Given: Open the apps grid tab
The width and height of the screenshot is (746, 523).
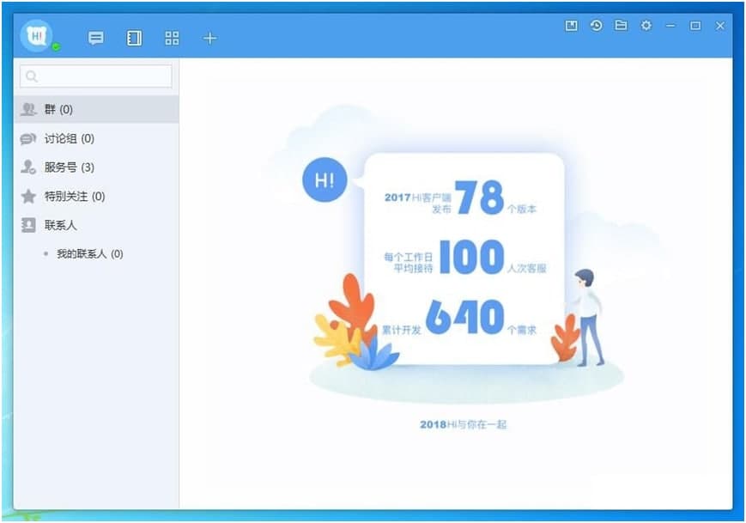Looking at the screenshot, I should (172, 38).
